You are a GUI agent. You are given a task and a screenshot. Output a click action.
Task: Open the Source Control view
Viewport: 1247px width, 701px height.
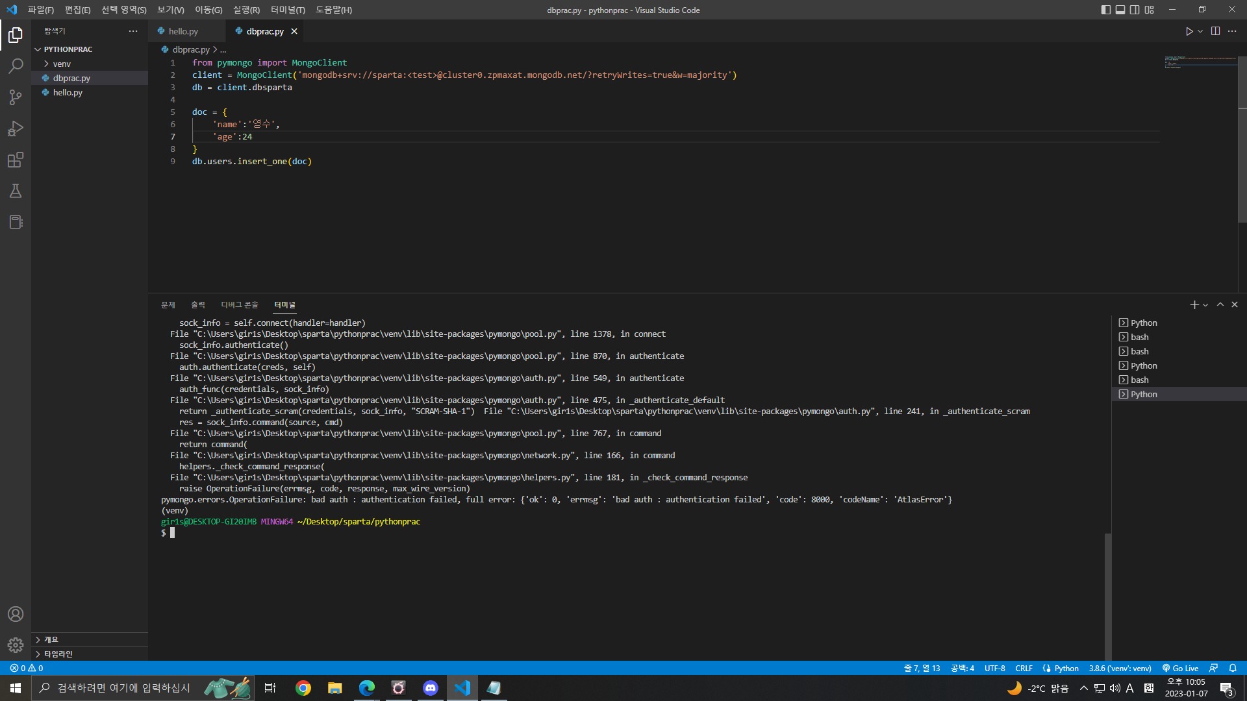[x=16, y=97]
